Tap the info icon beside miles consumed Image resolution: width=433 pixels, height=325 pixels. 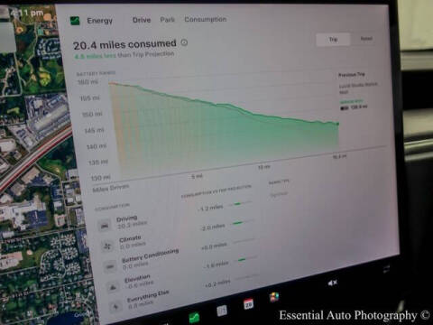184,42
